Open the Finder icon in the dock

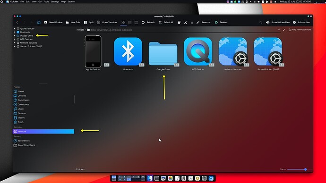click(x=150, y=178)
